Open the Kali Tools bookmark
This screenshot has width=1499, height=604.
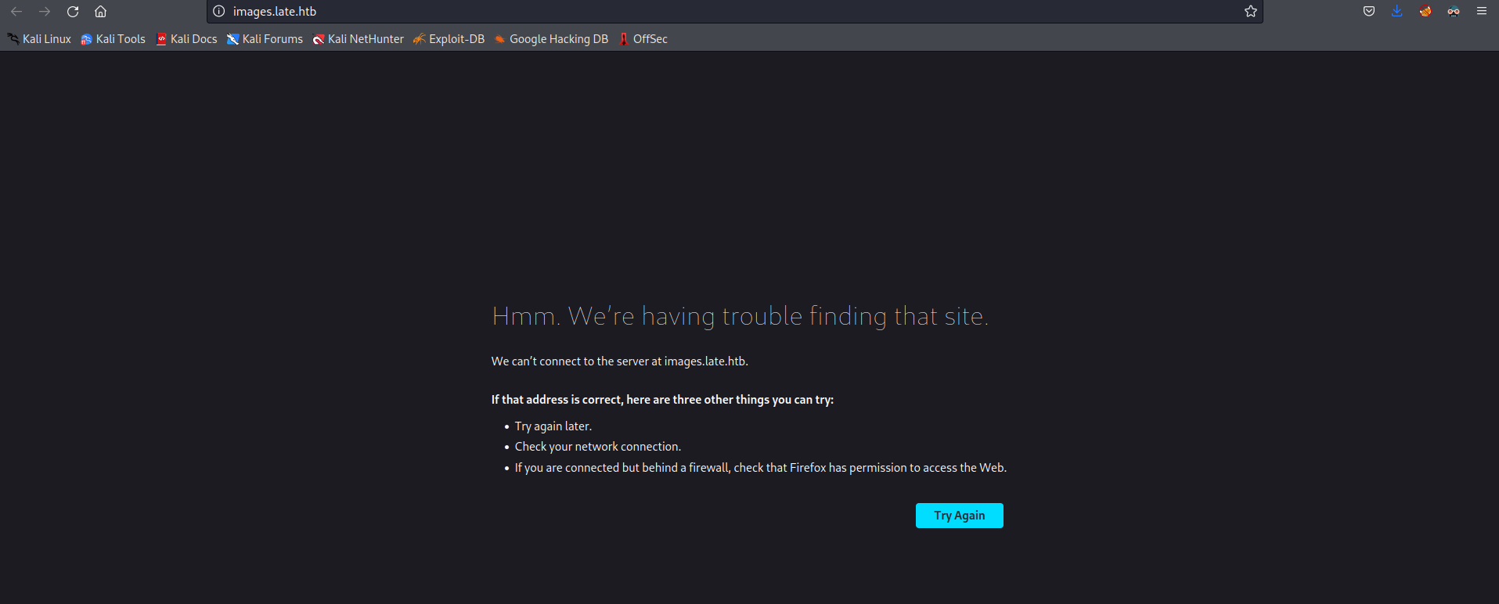[113, 39]
